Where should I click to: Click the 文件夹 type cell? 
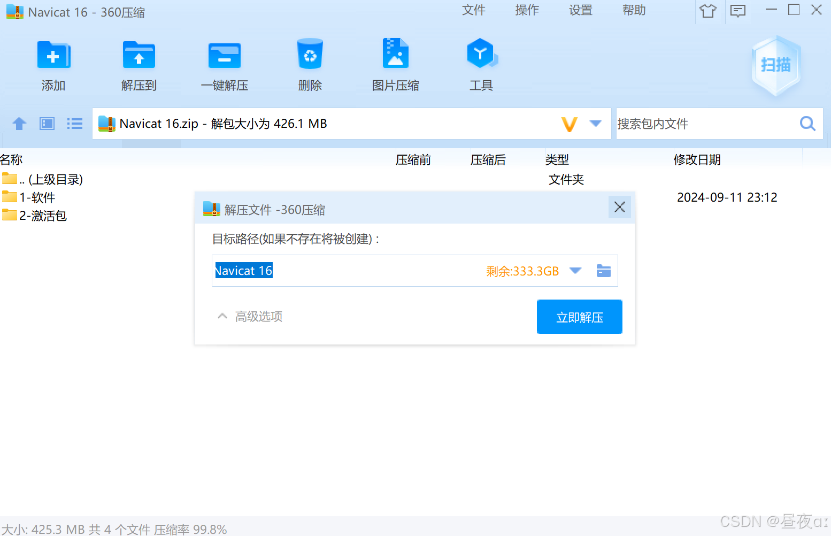[566, 179]
